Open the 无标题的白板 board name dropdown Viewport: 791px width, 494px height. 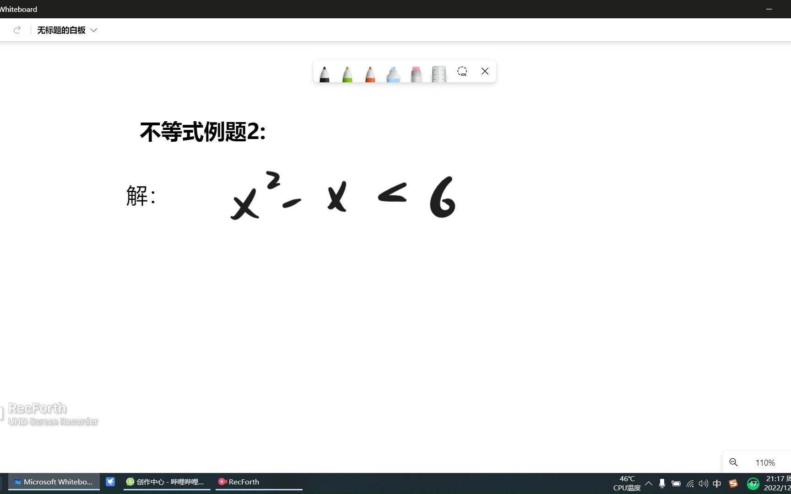pyautogui.click(x=67, y=30)
